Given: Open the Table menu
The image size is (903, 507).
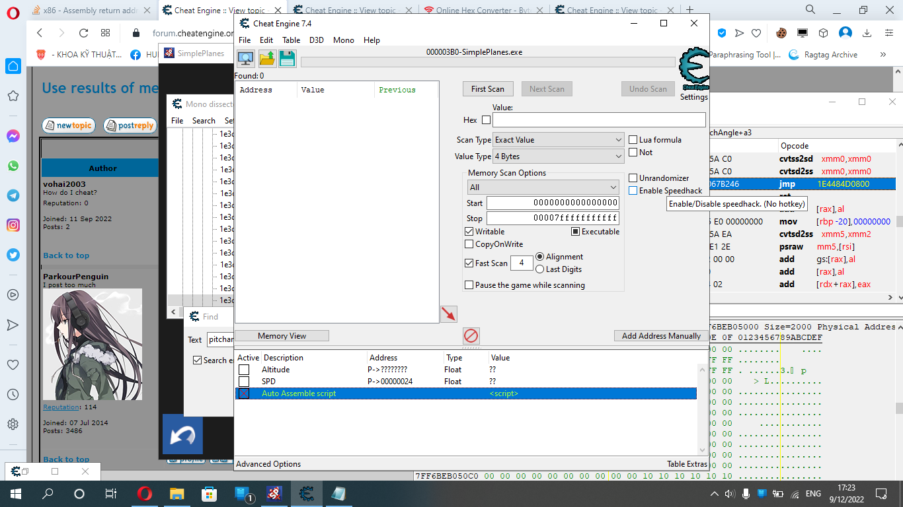Looking at the screenshot, I should 291,40.
